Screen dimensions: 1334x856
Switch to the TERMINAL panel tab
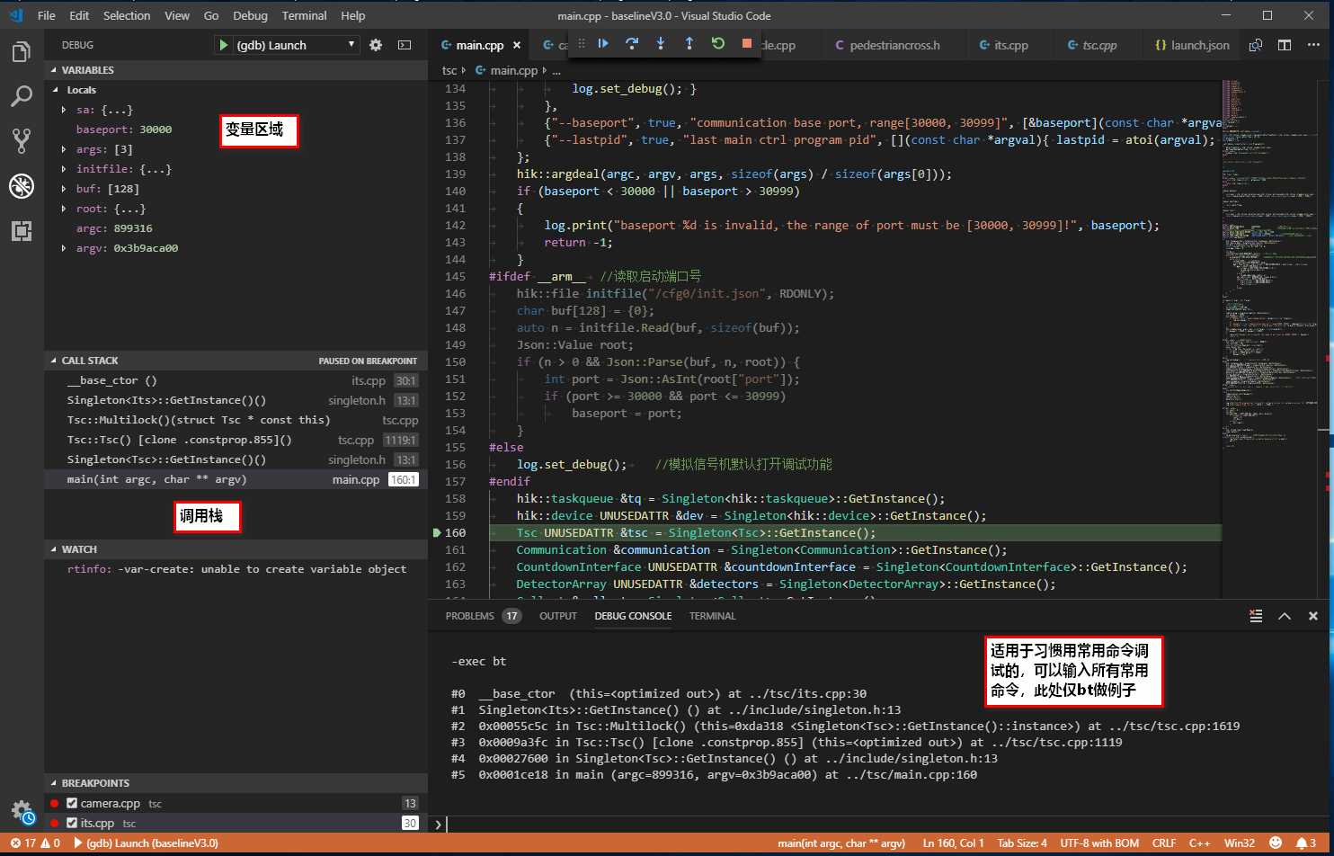(x=713, y=616)
